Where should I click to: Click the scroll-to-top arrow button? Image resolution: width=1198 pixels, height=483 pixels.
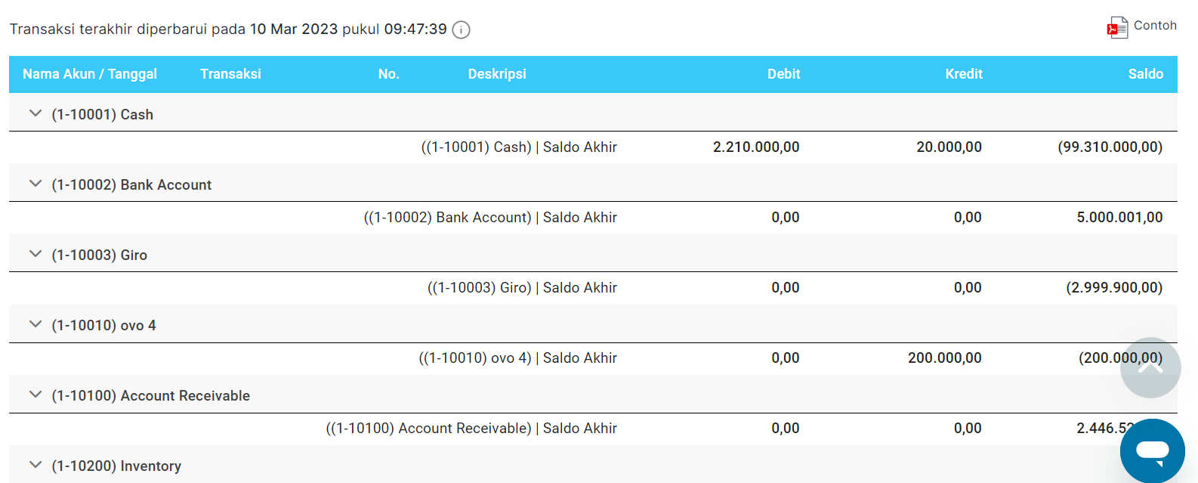[x=1150, y=367]
